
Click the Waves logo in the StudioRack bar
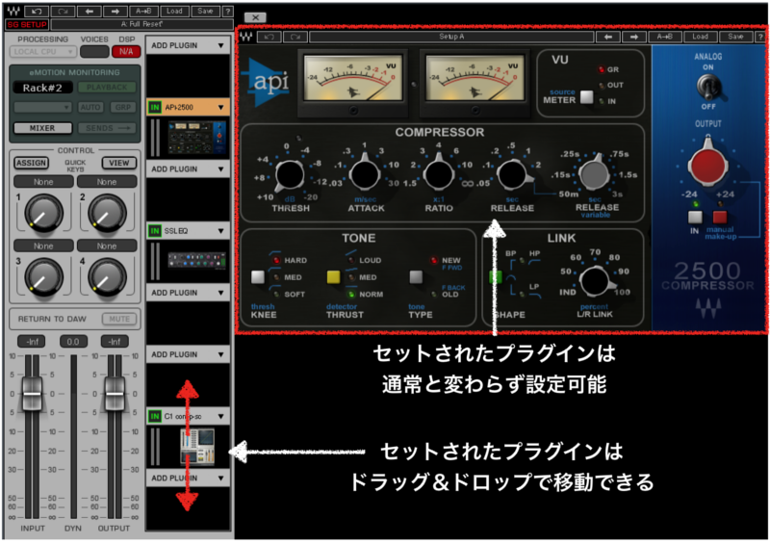click(x=13, y=12)
